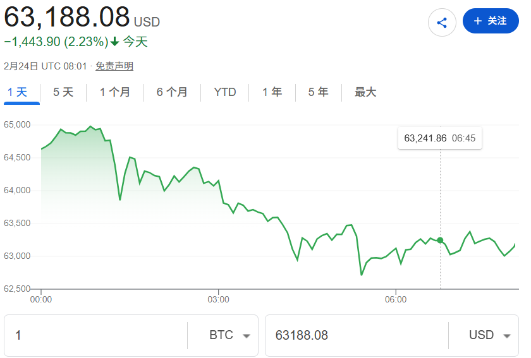Click the 关注 follow button
Screen dimensions: 531x358
pos(491,21)
